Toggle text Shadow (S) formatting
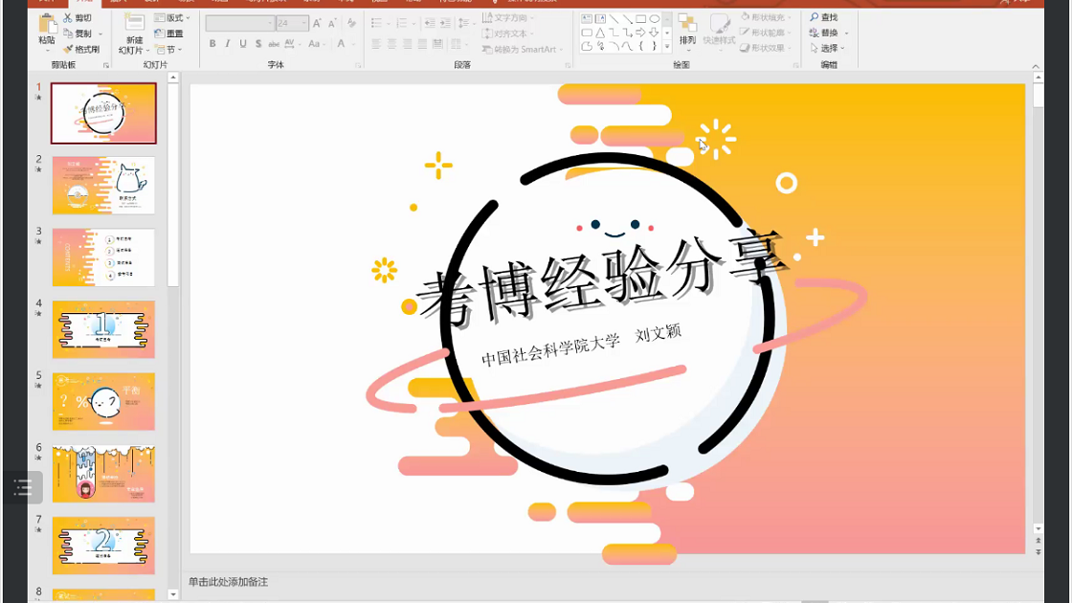 [x=257, y=44]
